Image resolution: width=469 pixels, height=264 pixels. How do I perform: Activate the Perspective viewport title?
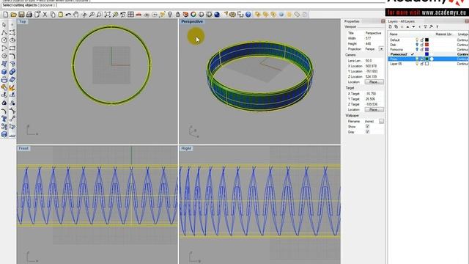pyautogui.click(x=192, y=21)
